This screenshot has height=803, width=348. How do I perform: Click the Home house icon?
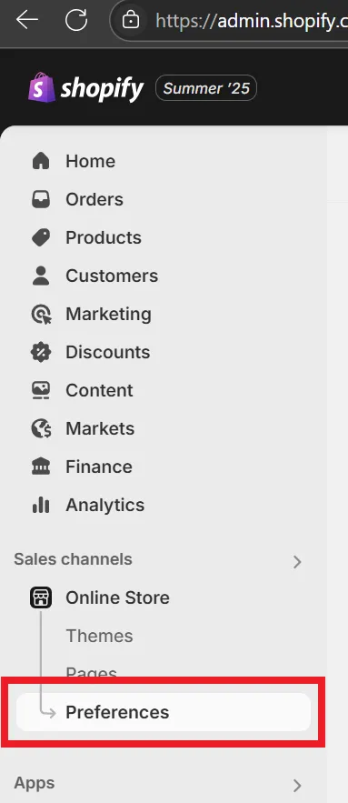pyautogui.click(x=41, y=161)
